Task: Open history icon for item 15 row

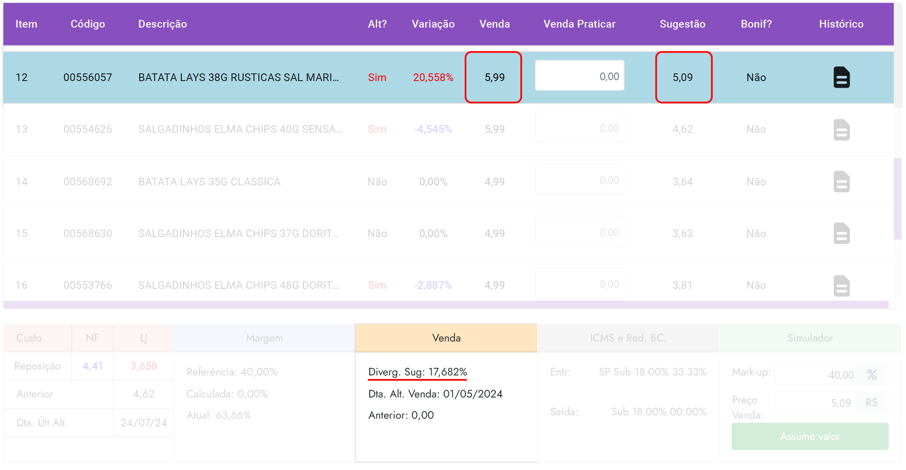Action: point(841,233)
